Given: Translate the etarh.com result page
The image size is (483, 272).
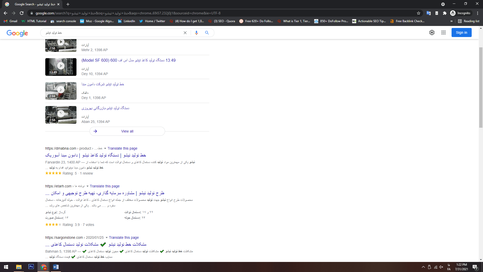Looking at the screenshot, I should (x=105, y=186).
